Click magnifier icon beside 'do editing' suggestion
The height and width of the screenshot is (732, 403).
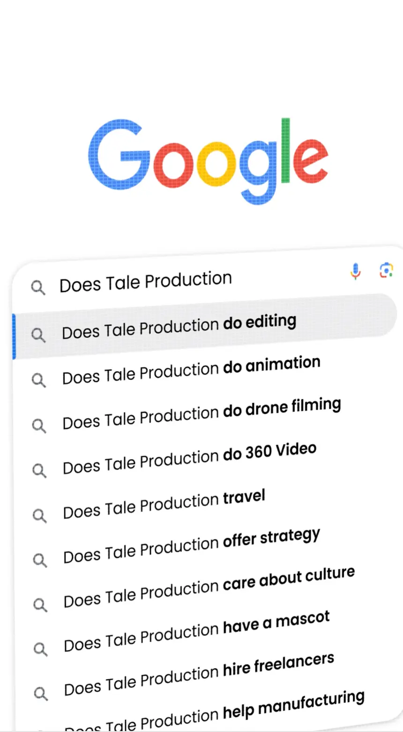pyautogui.click(x=38, y=334)
